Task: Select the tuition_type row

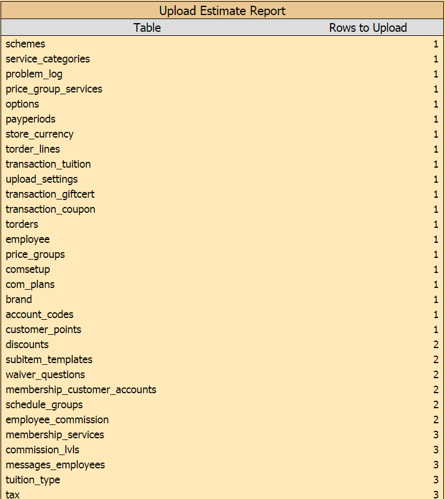Action: click(222, 480)
